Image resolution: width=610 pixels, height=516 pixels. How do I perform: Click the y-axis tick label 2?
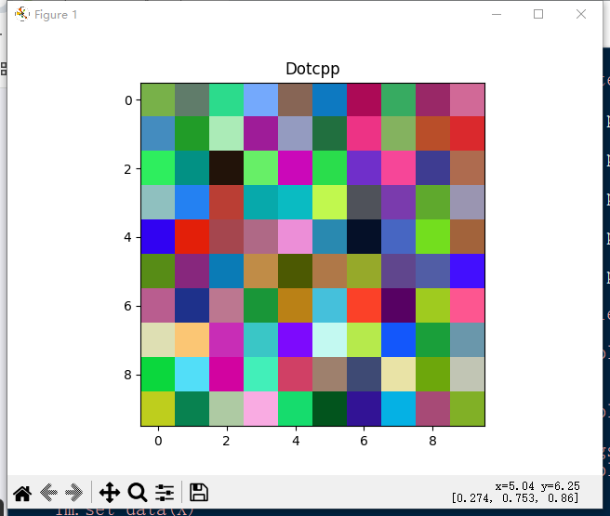(x=128, y=169)
